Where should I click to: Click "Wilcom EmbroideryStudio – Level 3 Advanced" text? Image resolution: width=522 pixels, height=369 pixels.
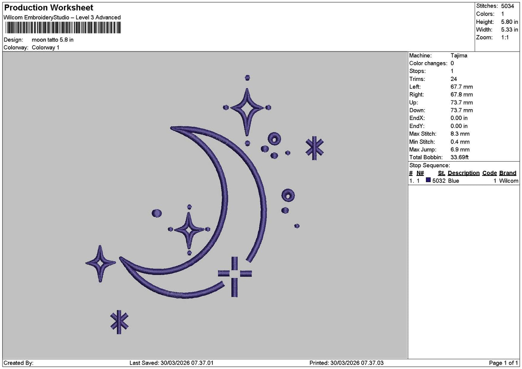[62, 17]
